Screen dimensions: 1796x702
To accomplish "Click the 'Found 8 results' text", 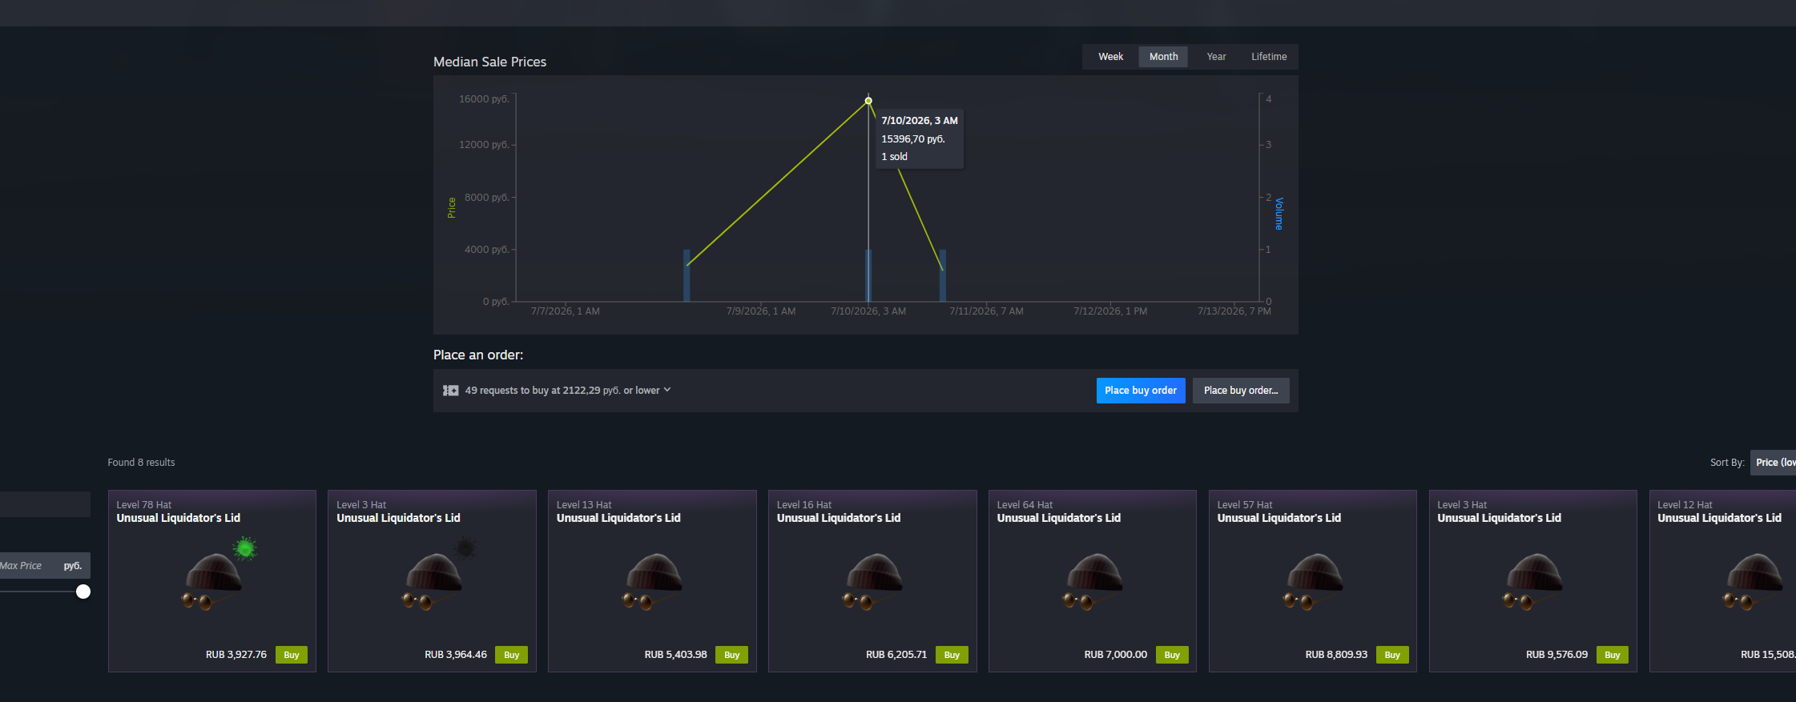I will (141, 463).
